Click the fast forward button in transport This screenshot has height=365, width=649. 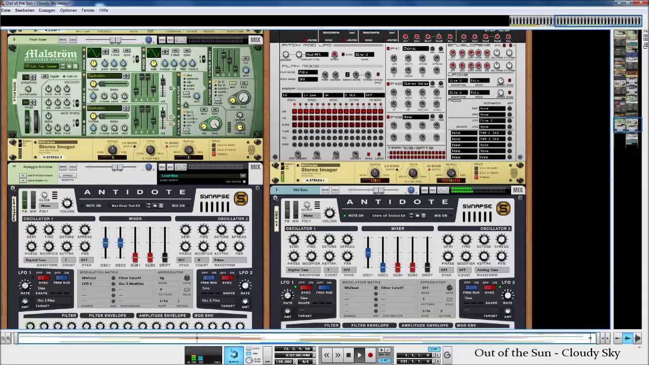point(338,355)
